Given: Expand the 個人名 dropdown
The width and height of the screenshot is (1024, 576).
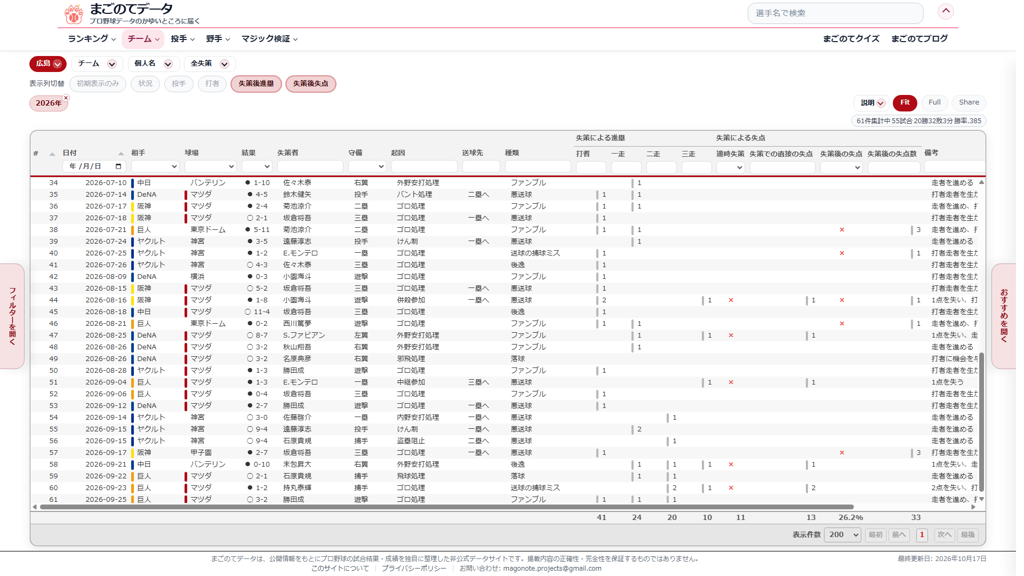Looking at the screenshot, I should click(x=153, y=64).
